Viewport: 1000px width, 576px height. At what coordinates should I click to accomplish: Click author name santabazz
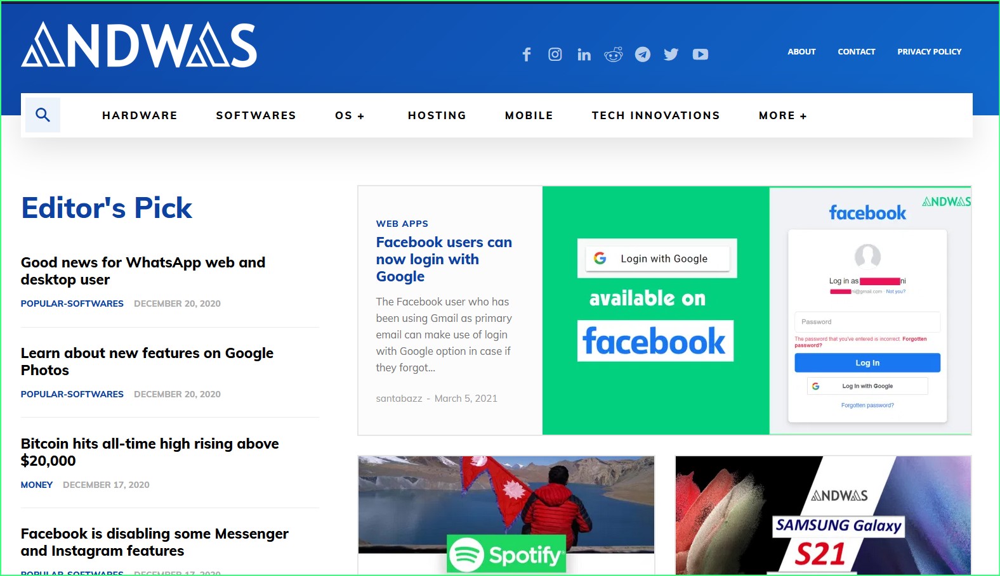[x=399, y=399]
